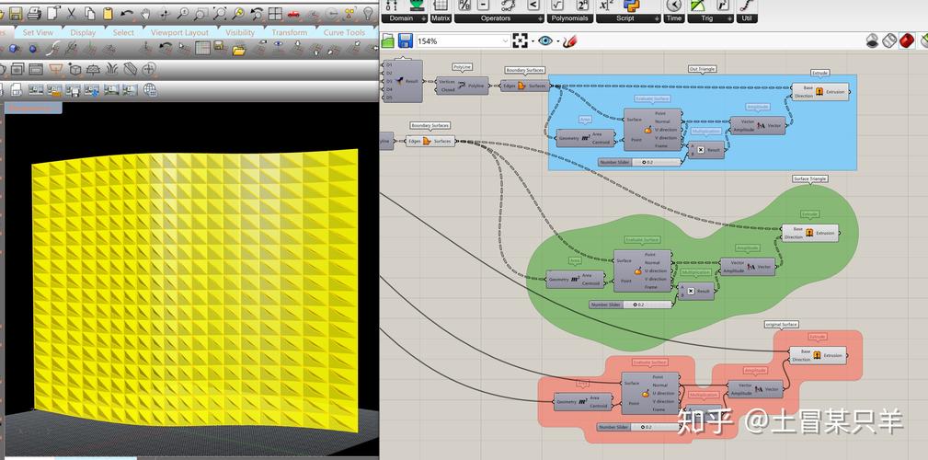Select the Evaluate Surface component in green group

pos(642,270)
